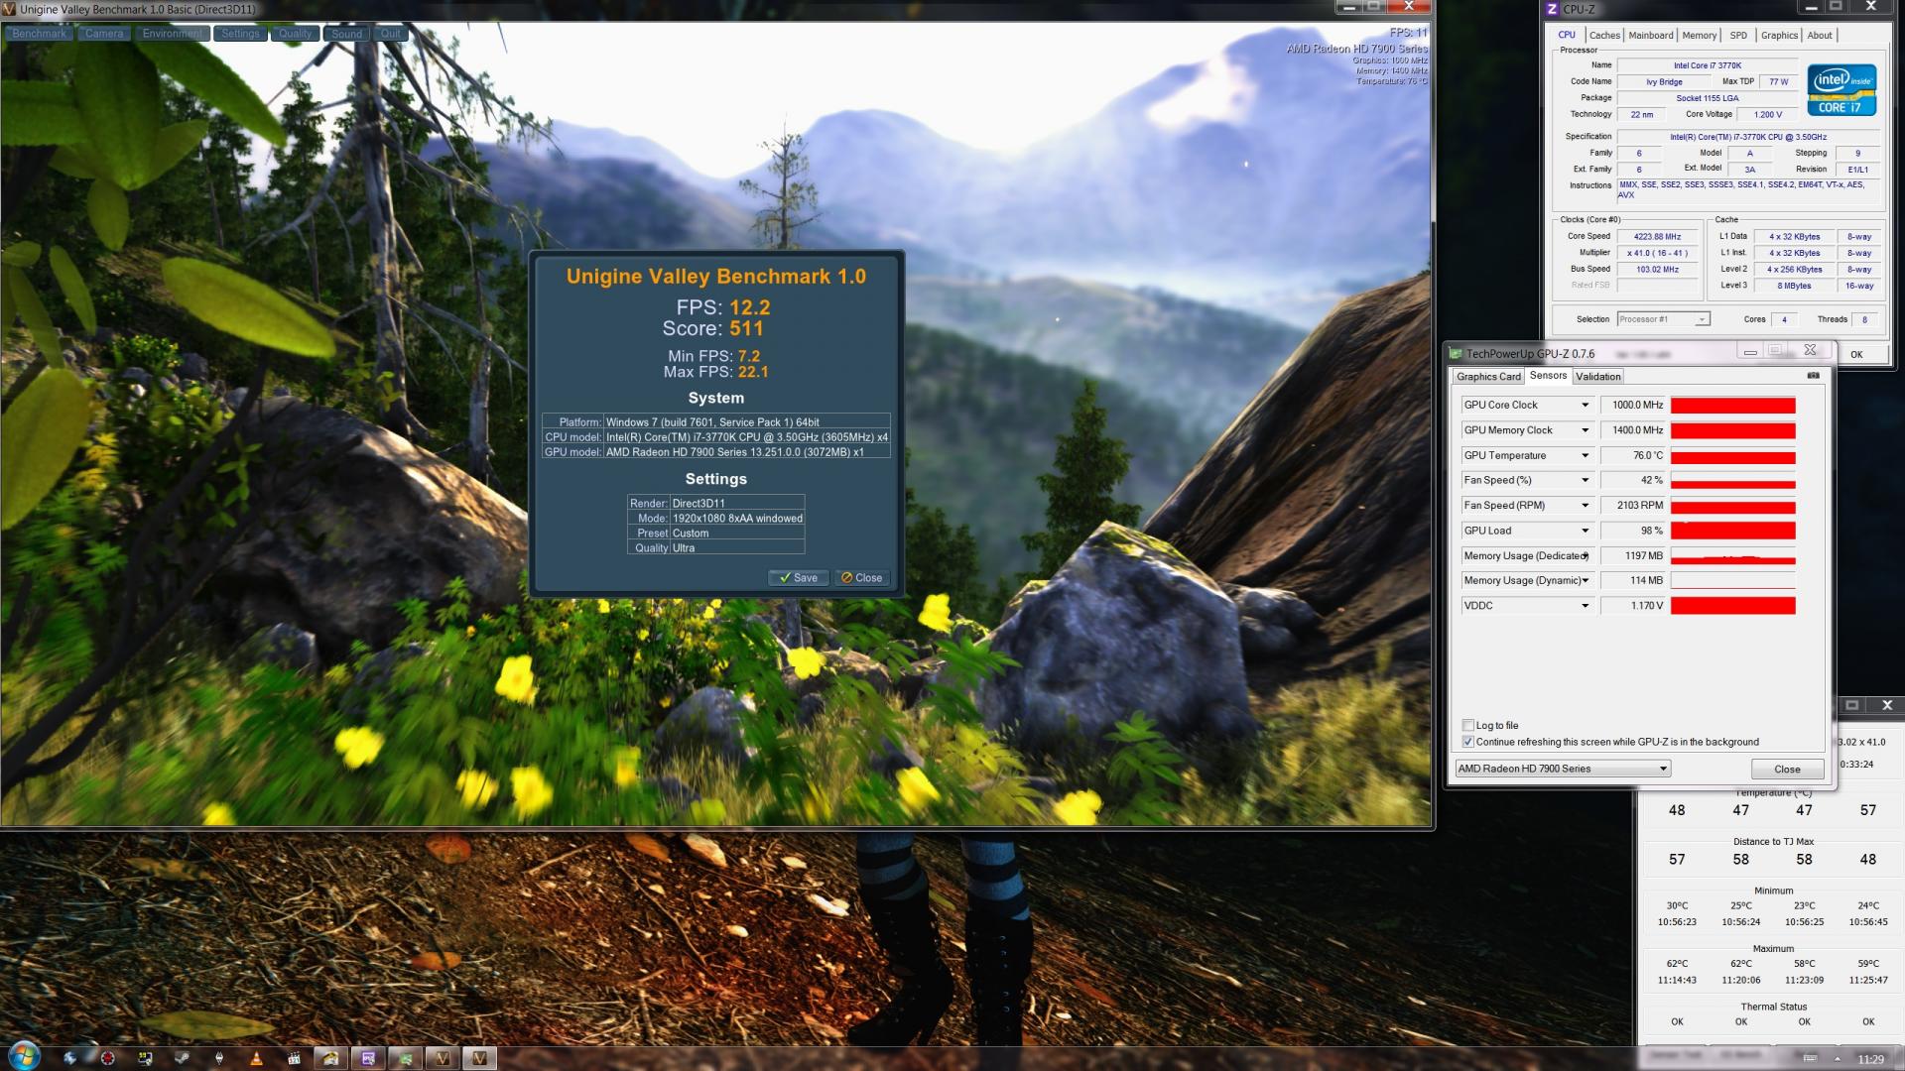Switch to the Mainboard tab in CPU-Z

tap(1651, 36)
